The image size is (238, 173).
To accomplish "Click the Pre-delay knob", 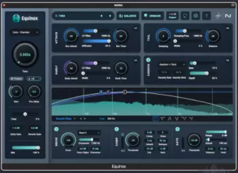I will pyautogui.click(x=34, y=92).
